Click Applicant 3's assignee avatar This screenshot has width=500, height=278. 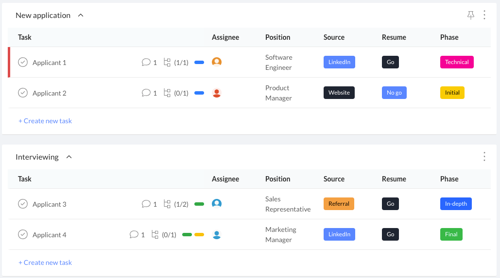217,204
